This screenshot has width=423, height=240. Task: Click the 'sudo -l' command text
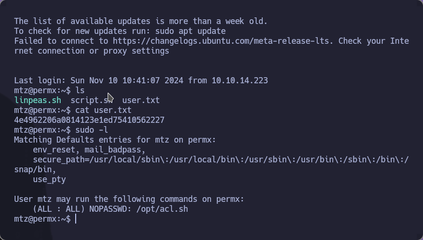[92, 130]
